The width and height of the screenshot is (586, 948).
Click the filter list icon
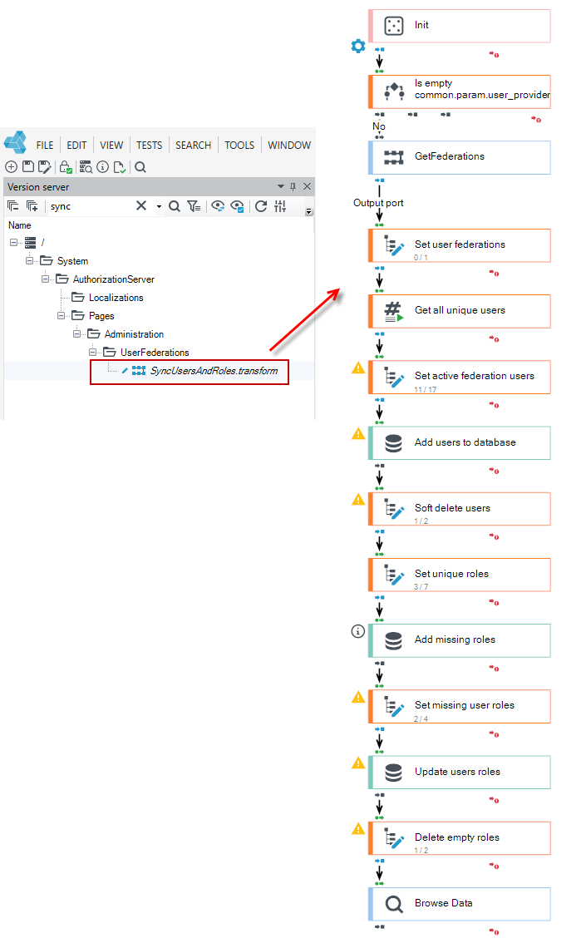click(194, 206)
